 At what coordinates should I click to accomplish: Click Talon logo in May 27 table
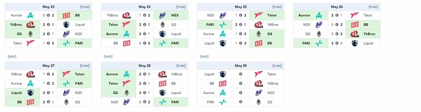[x=67, y=74]
